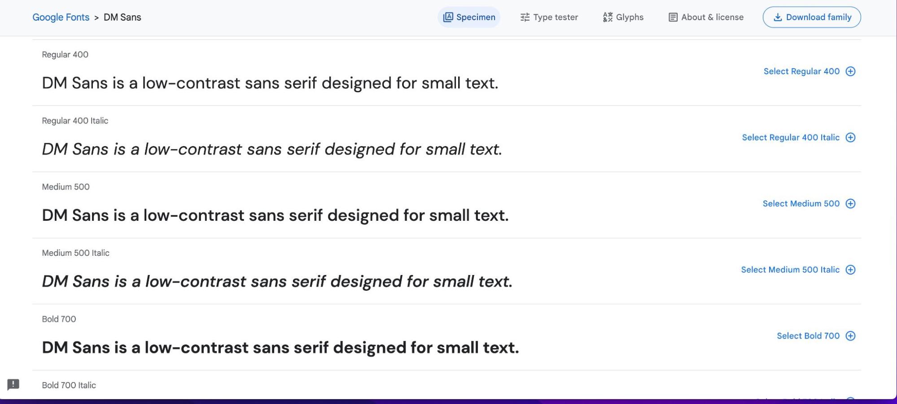Click the DM Sans breadcrumb label

(122, 17)
